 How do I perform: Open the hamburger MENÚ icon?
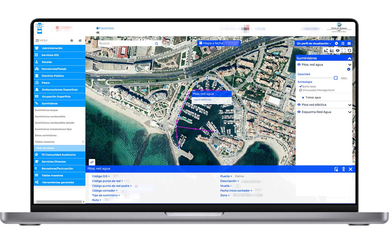[x=37, y=40]
